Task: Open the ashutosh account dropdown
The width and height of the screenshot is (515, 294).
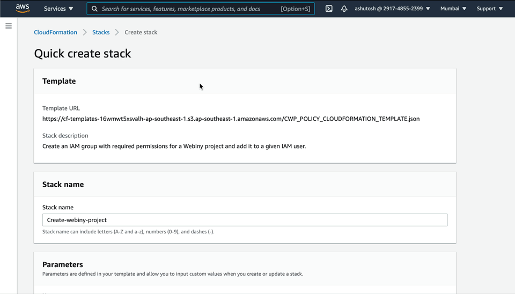Action: (x=392, y=9)
